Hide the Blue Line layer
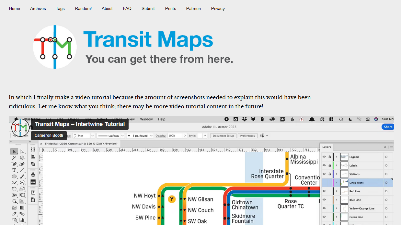The height and width of the screenshot is (225, 401). pyautogui.click(x=324, y=200)
